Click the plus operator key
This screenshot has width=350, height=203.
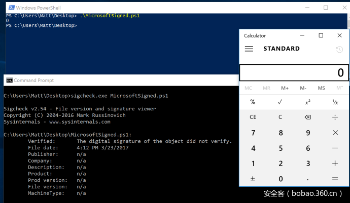[x=335, y=164]
